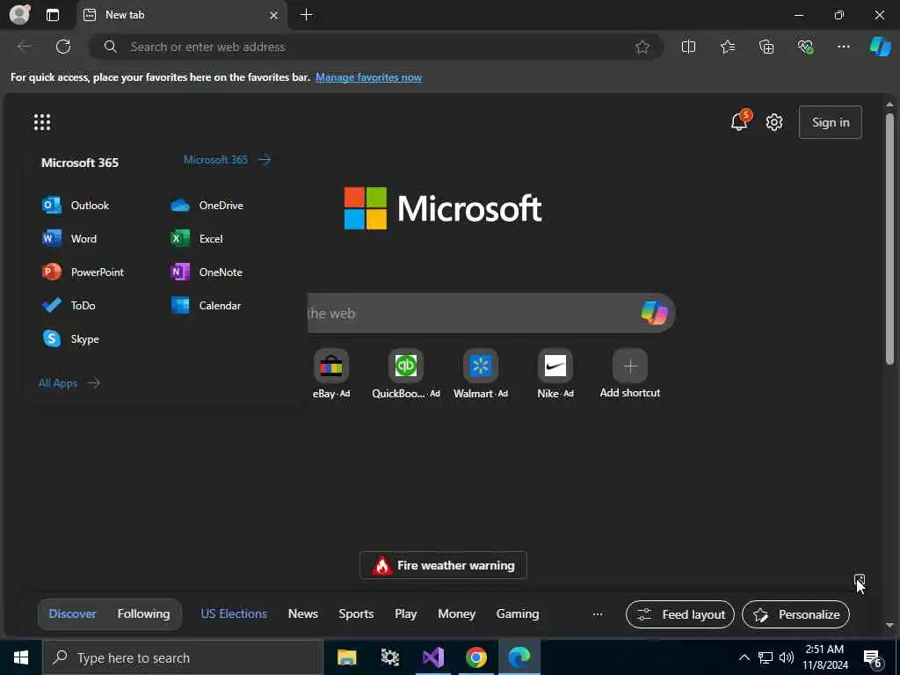The height and width of the screenshot is (675, 900).
Task: Launch Word from the apps panel
Action: [x=69, y=239]
